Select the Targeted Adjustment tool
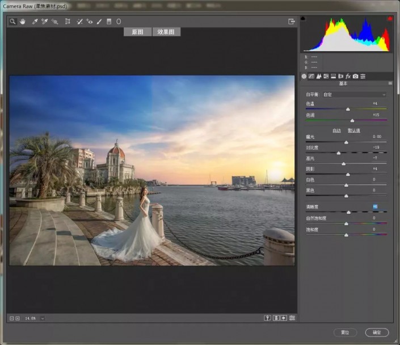This screenshot has height=345, width=400. tap(54, 22)
